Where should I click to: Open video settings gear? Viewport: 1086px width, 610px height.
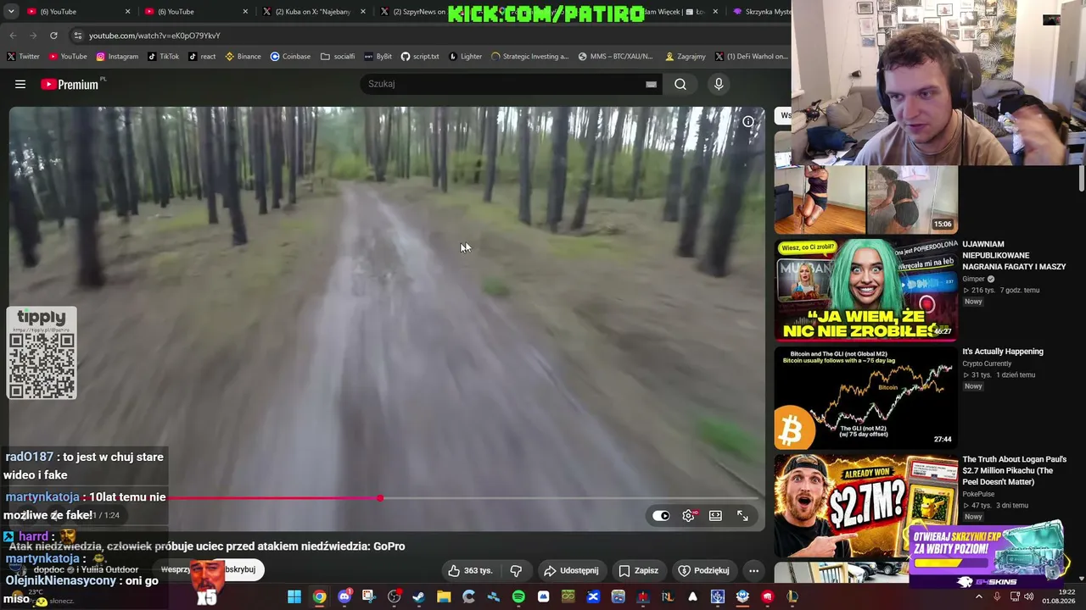689,515
